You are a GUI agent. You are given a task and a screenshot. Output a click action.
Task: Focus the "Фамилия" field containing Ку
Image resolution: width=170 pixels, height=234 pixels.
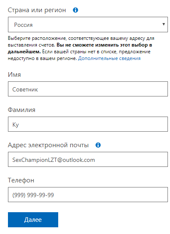pos(88,124)
